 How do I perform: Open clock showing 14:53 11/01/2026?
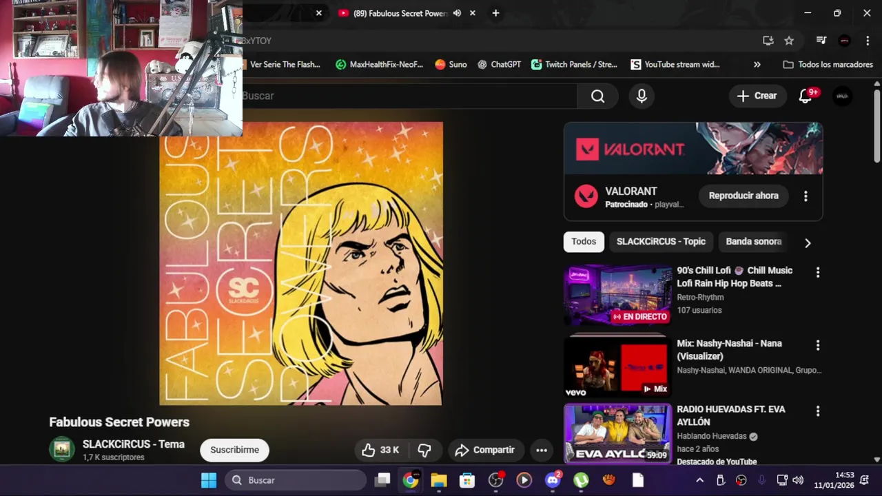[834, 480]
